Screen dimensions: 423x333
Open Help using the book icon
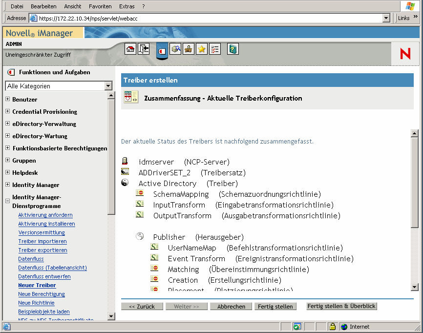tap(233, 49)
